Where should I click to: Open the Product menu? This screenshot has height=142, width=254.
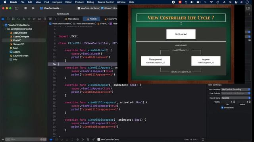pyautogui.click(x=79, y=2)
